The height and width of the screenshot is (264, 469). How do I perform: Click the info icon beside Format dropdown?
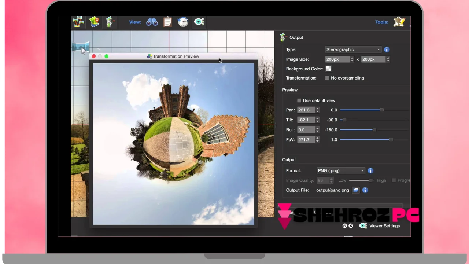(370, 170)
